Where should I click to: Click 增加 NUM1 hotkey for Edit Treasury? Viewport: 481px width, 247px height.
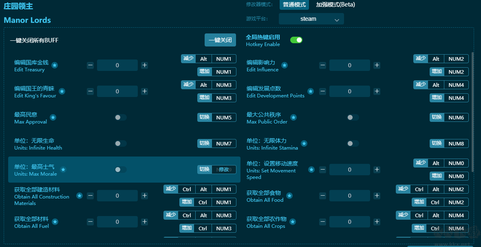(216, 72)
